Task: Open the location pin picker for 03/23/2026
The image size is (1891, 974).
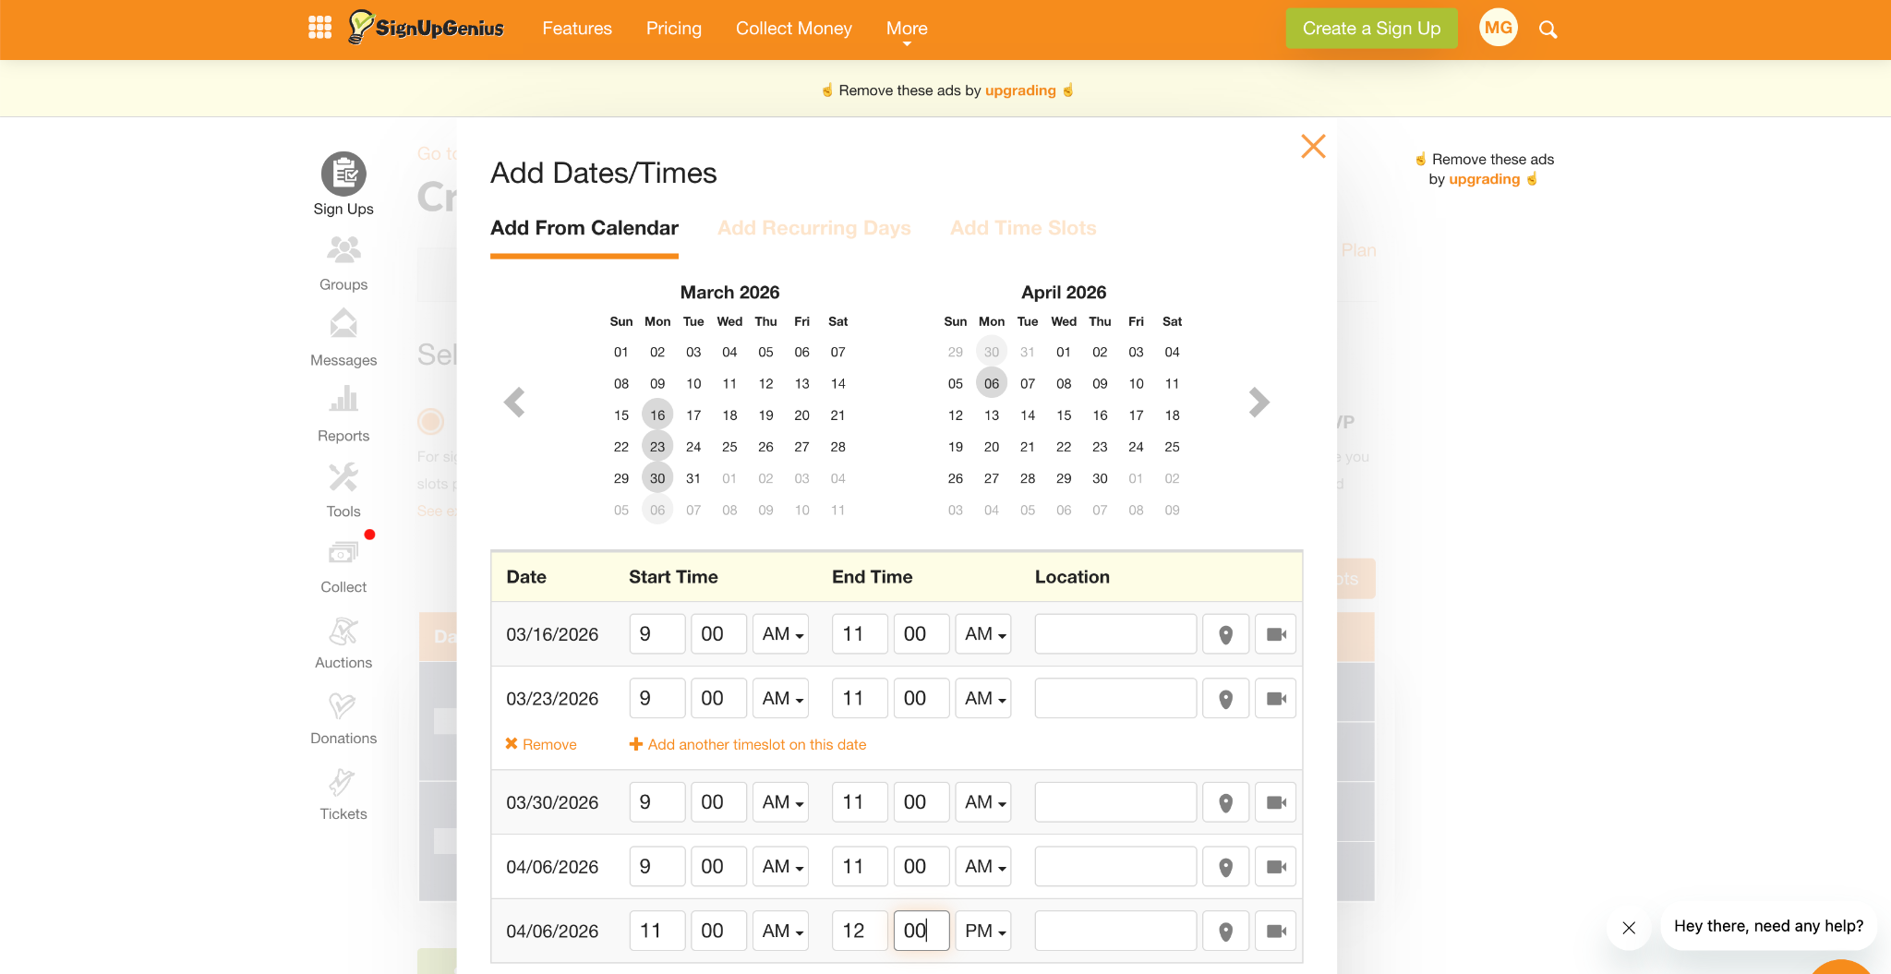Action: [x=1225, y=698]
